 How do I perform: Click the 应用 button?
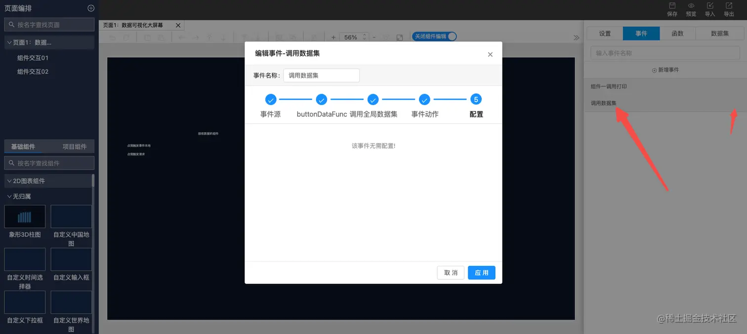click(x=482, y=273)
